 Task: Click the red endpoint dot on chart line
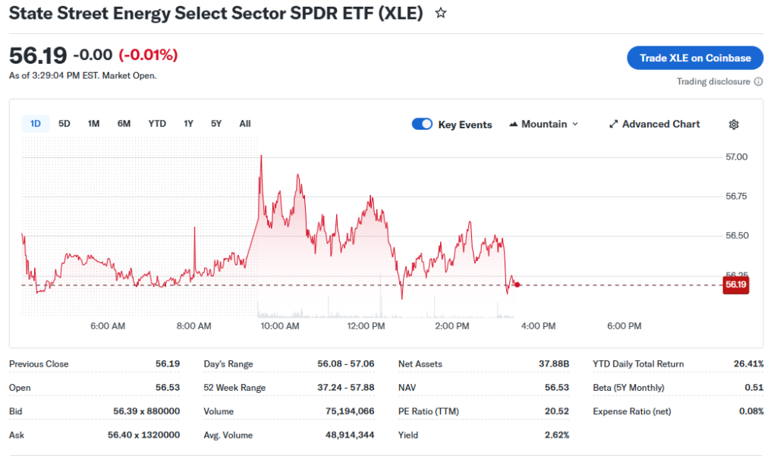tap(517, 285)
